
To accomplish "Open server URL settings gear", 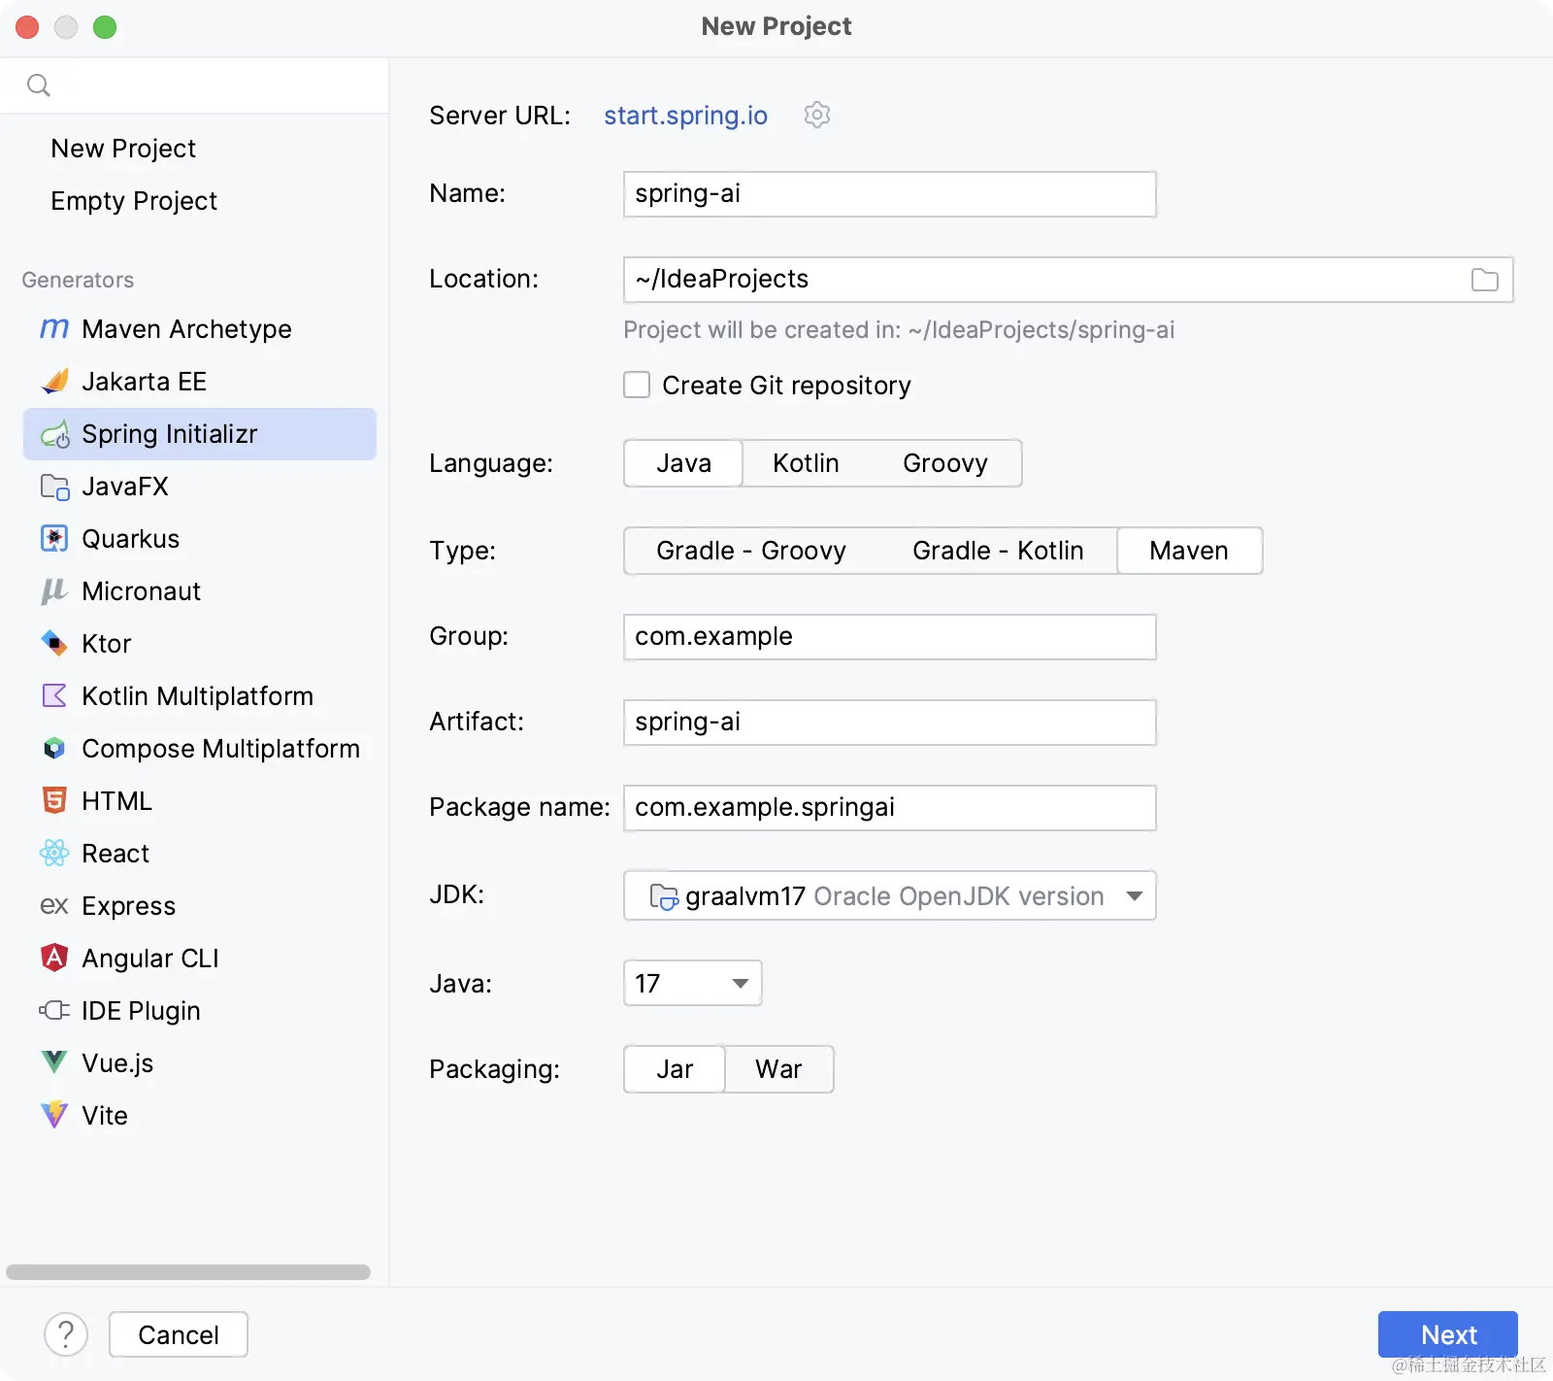I will (817, 115).
